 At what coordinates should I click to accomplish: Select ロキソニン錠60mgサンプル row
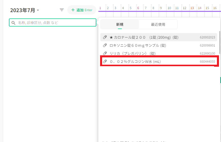point(159,45)
